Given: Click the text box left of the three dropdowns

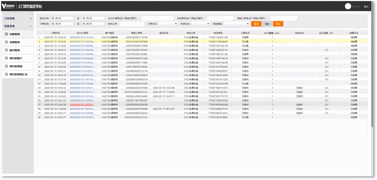Looking at the screenshot, I should (x=132, y=24).
